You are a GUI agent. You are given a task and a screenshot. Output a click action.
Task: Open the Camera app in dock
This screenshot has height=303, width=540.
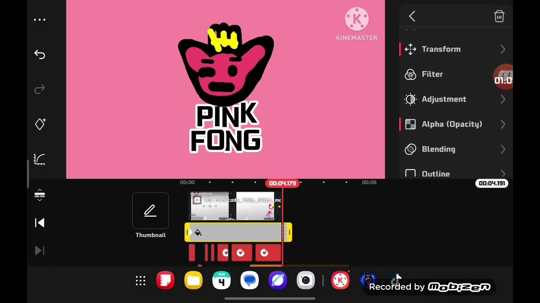306,281
